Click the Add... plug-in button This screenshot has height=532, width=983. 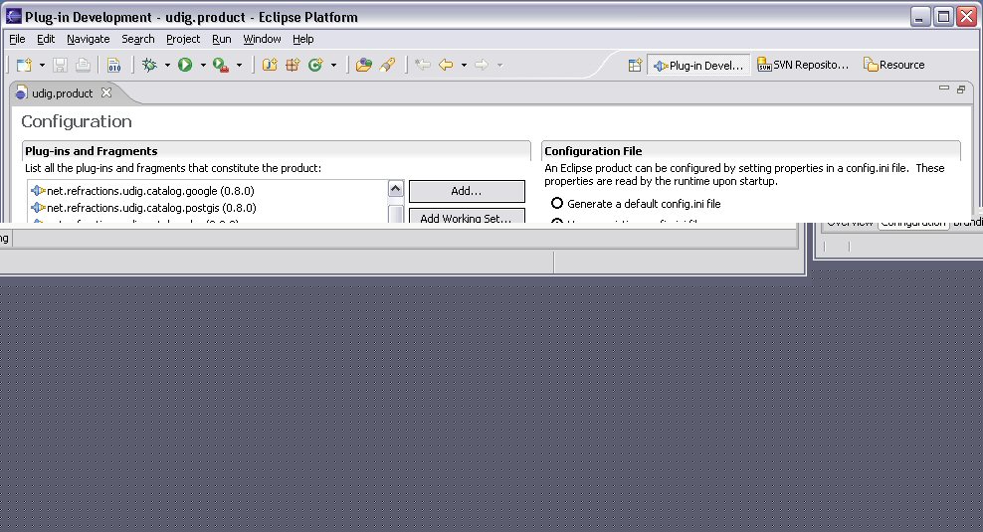click(466, 191)
